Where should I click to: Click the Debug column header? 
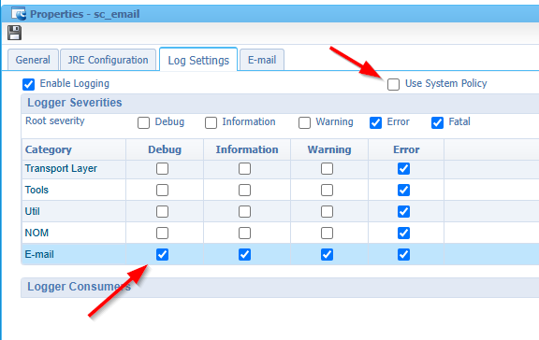pos(165,149)
